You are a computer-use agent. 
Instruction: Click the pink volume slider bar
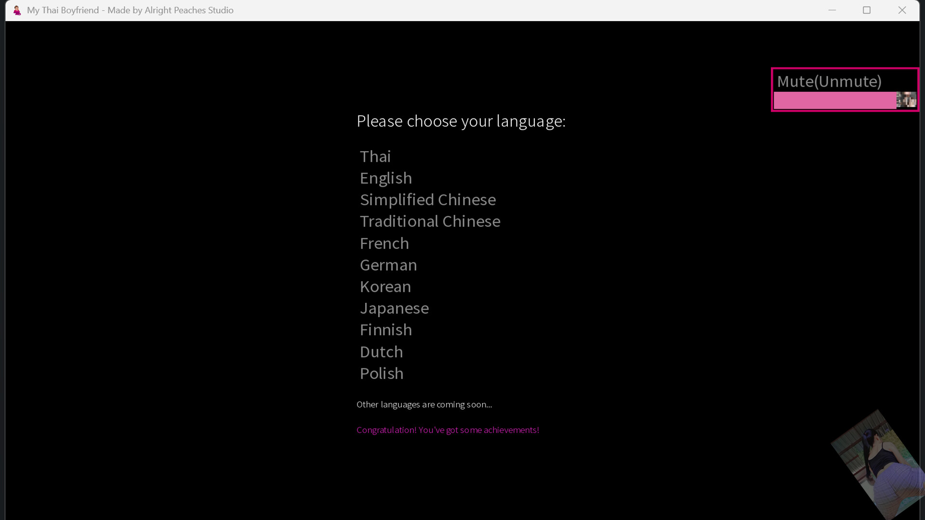pyautogui.click(x=834, y=101)
